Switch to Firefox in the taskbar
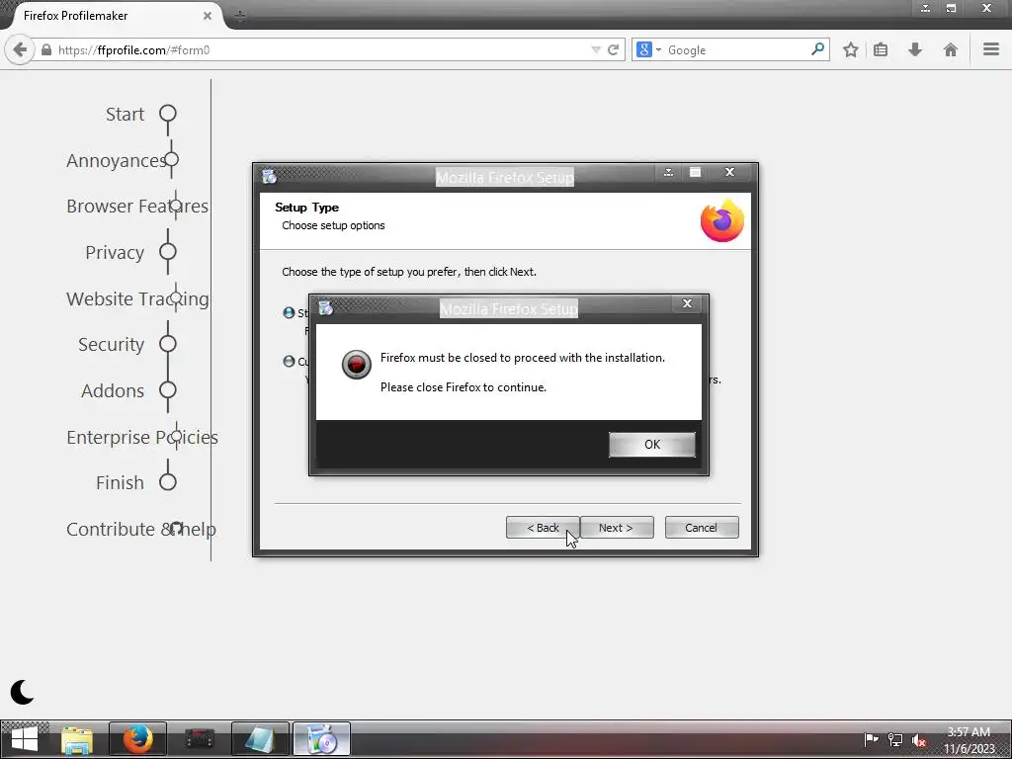The image size is (1012, 759). click(x=137, y=739)
